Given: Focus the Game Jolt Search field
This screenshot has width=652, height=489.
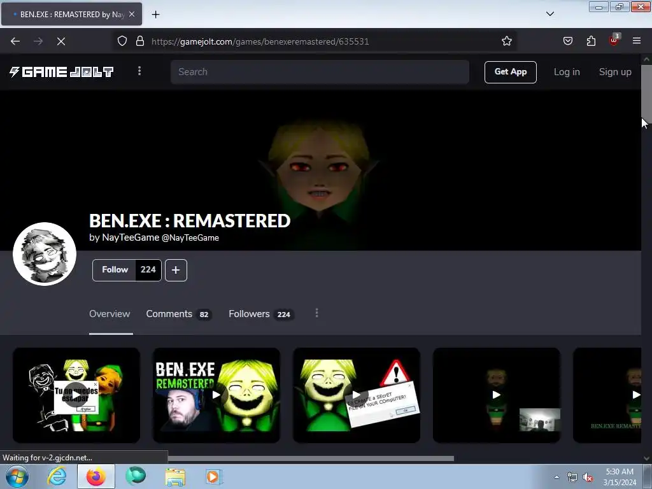Looking at the screenshot, I should point(320,72).
